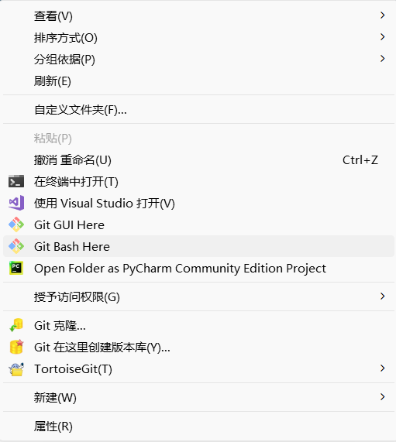
Task: Open 属性(R) properties entry
Action: pyautogui.click(x=198, y=427)
